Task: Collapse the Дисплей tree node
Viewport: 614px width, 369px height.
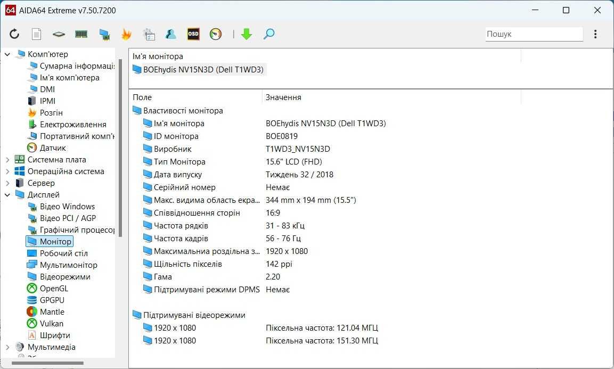Action: (7, 195)
